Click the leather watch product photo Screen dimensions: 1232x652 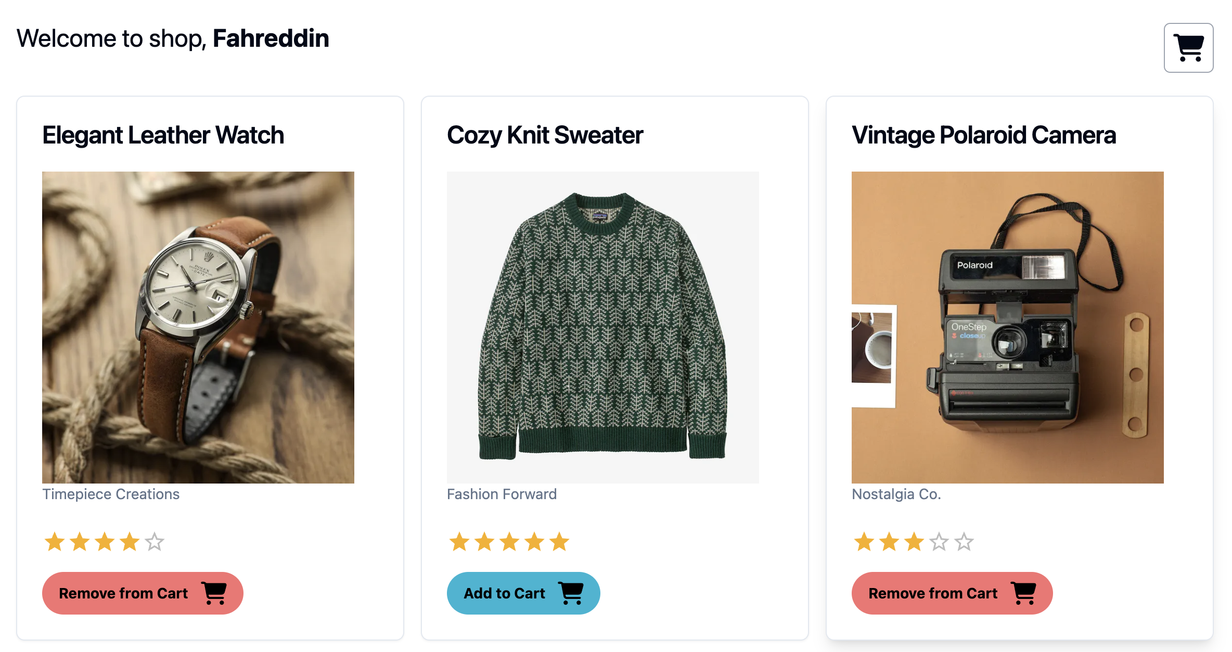coord(198,327)
